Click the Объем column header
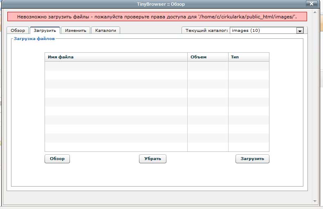The width and height of the screenshot is (323, 209). point(207,57)
